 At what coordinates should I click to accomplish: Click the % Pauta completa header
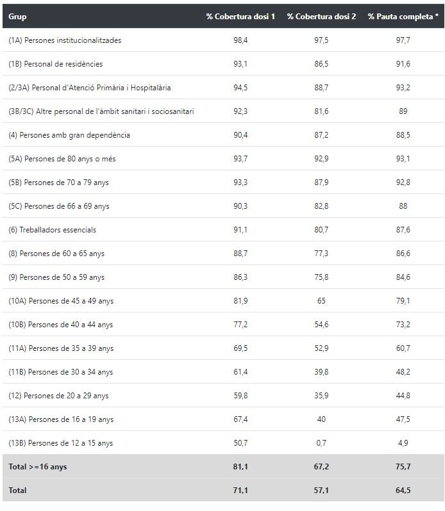click(x=403, y=17)
